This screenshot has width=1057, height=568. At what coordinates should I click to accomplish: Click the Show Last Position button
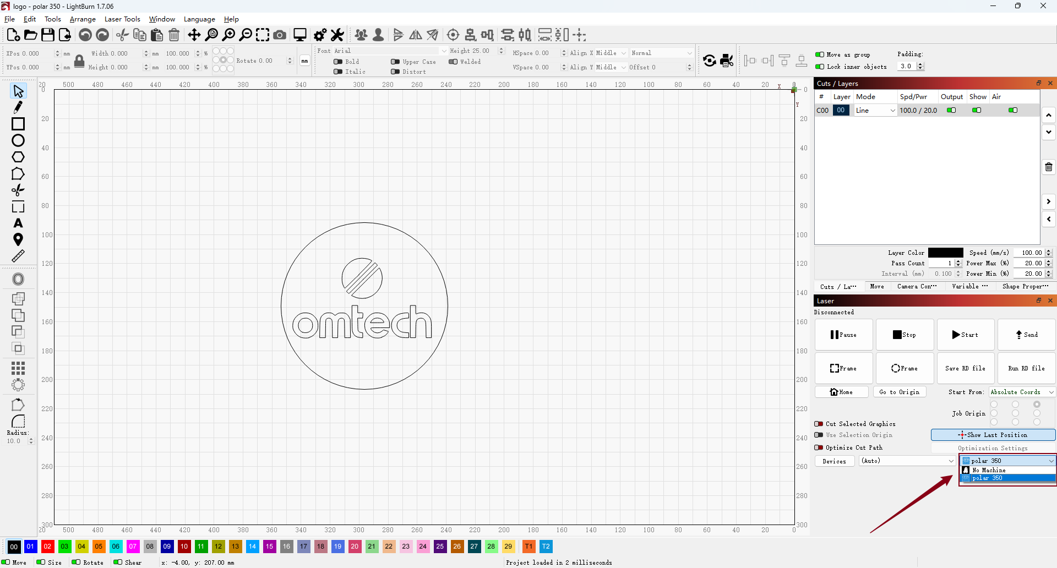pyautogui.click(x=993, y=435)
